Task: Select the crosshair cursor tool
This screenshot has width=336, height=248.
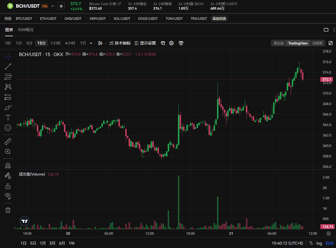Action: [x=8, y=56]
